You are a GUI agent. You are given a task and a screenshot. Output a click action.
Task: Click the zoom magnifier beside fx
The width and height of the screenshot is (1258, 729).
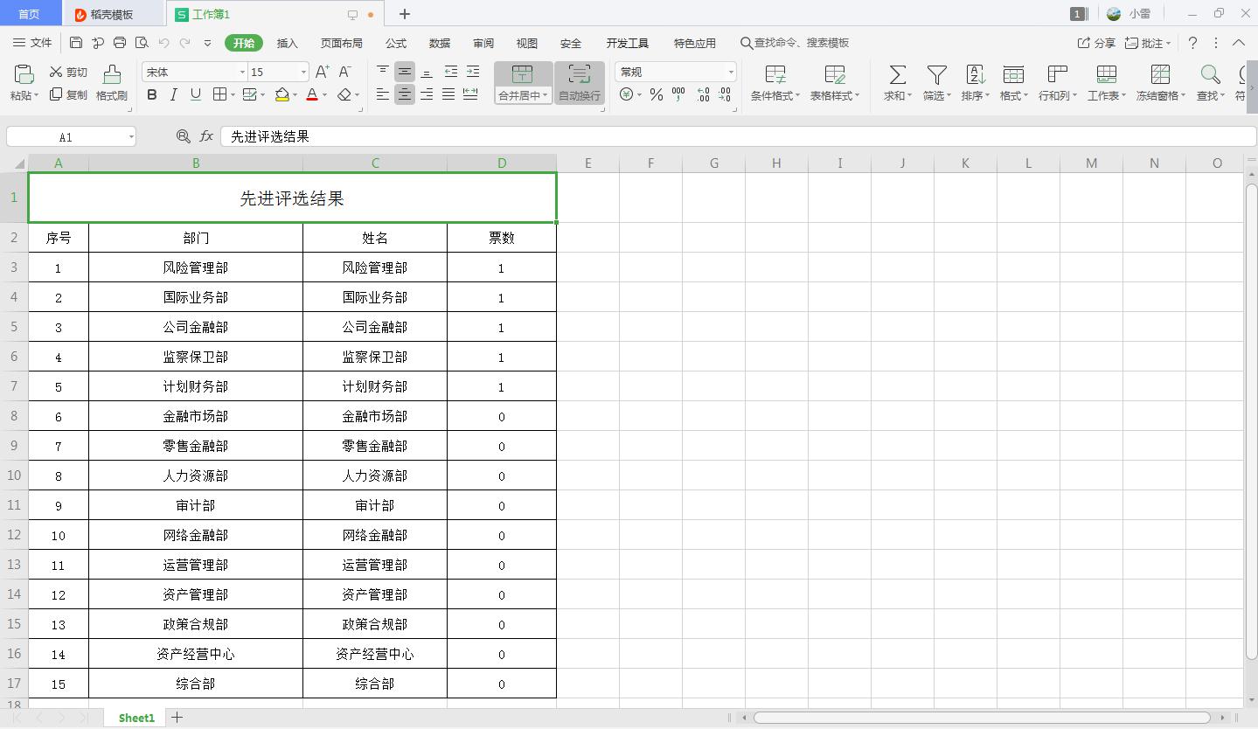(x=183, y=136)
